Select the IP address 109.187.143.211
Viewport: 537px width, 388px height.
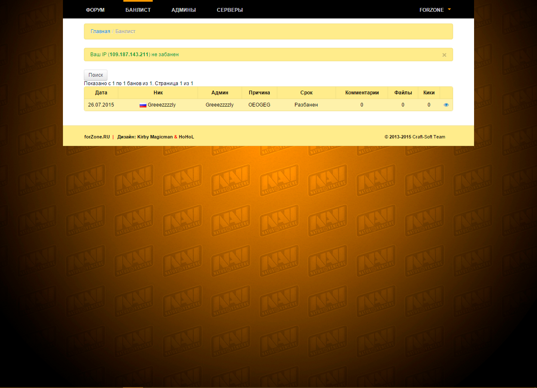pos(129,55)
